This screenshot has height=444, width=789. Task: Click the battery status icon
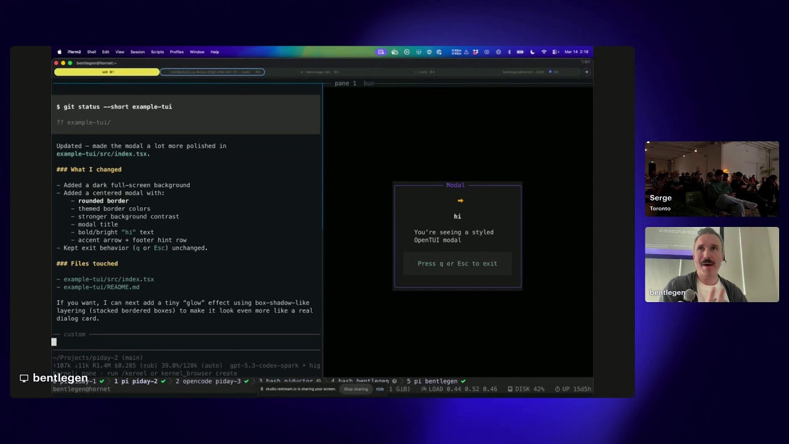point(520,52)
